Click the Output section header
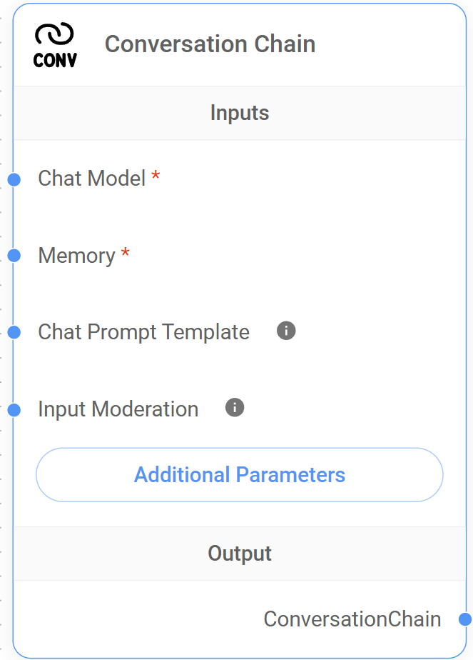Image resolution: width=473 pixels, height=660 pixels. (x=239, y=553)
